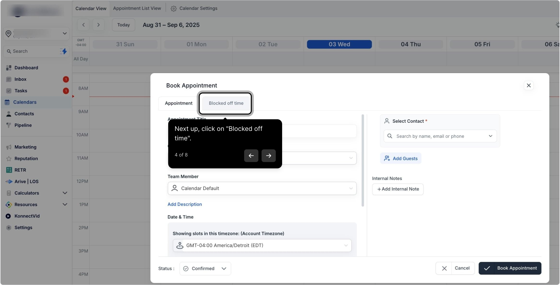Switch to Appointment List View tab

[137, 8]
